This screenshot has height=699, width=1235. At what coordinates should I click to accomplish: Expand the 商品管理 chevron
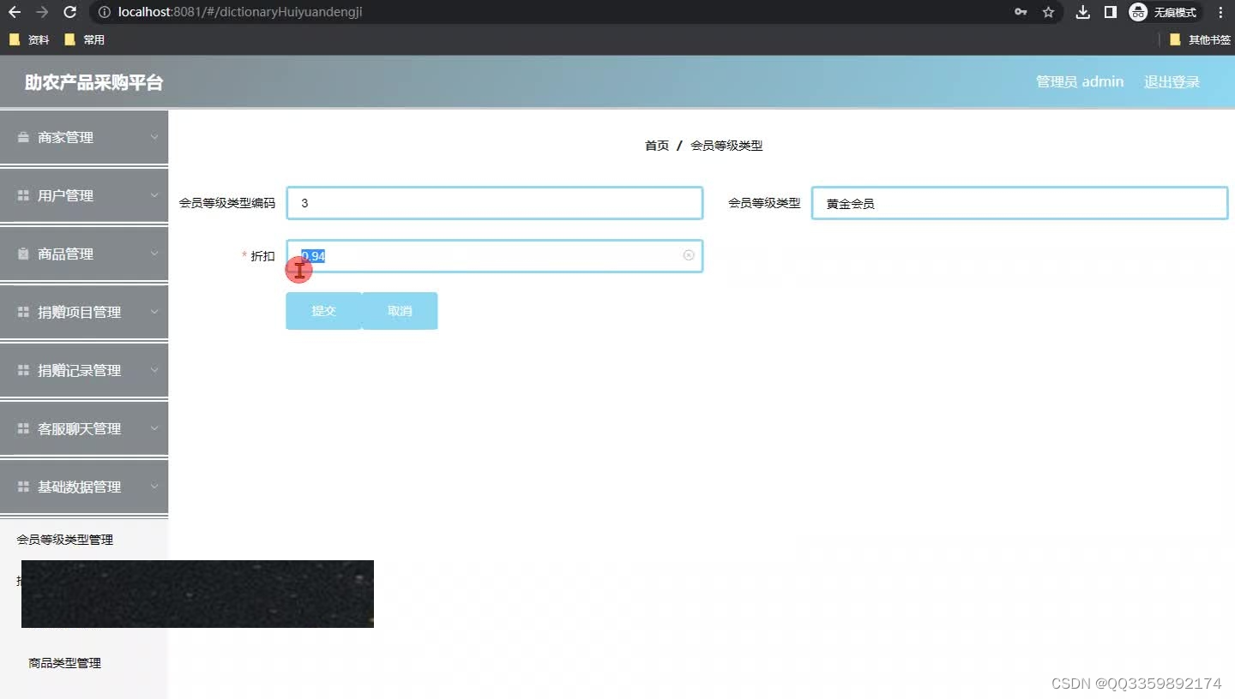click(154, 253)
